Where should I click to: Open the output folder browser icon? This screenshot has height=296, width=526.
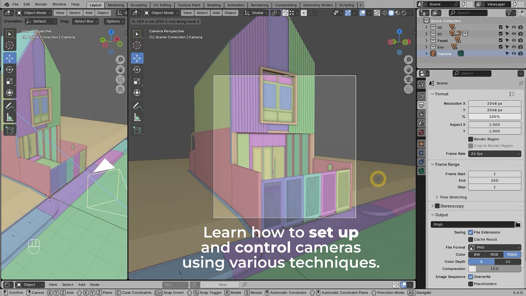[518, 224]
